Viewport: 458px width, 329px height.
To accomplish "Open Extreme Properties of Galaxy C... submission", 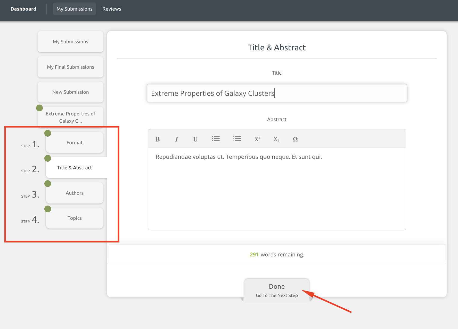I will (x=70, y=117).
